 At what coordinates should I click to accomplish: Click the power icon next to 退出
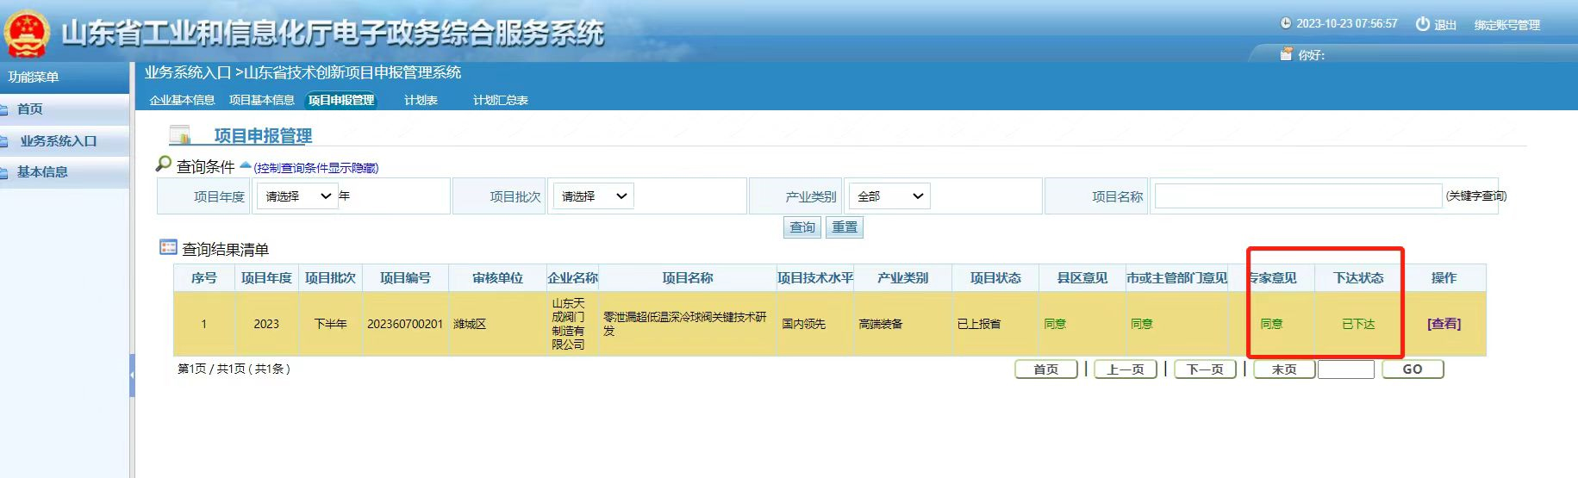[x=1423, y=24]
